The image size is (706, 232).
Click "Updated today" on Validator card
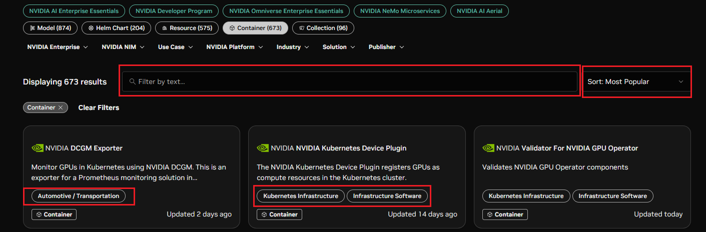(x=658, y=214)
